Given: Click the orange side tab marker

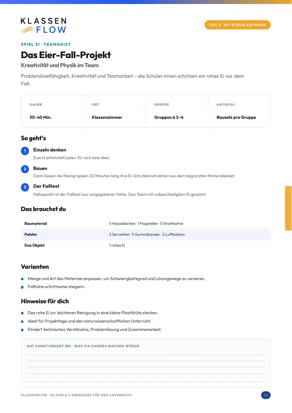Looking at the screenshot, I should pos(288,208).
